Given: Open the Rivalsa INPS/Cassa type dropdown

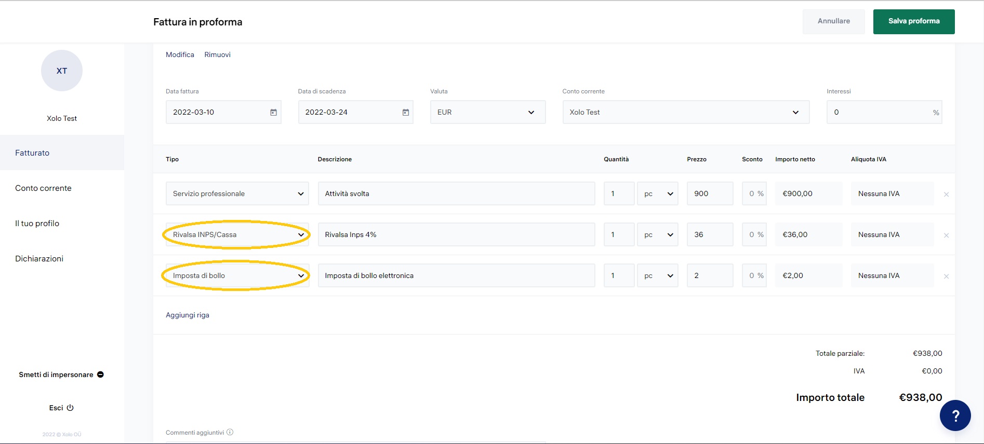Looking at the screenshot, I should click(x=237, y=234).
